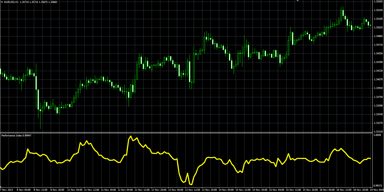Click the 1.0058 indicator scale value
Viewport: 384px width, 192px height.
[x=377, y=135]
